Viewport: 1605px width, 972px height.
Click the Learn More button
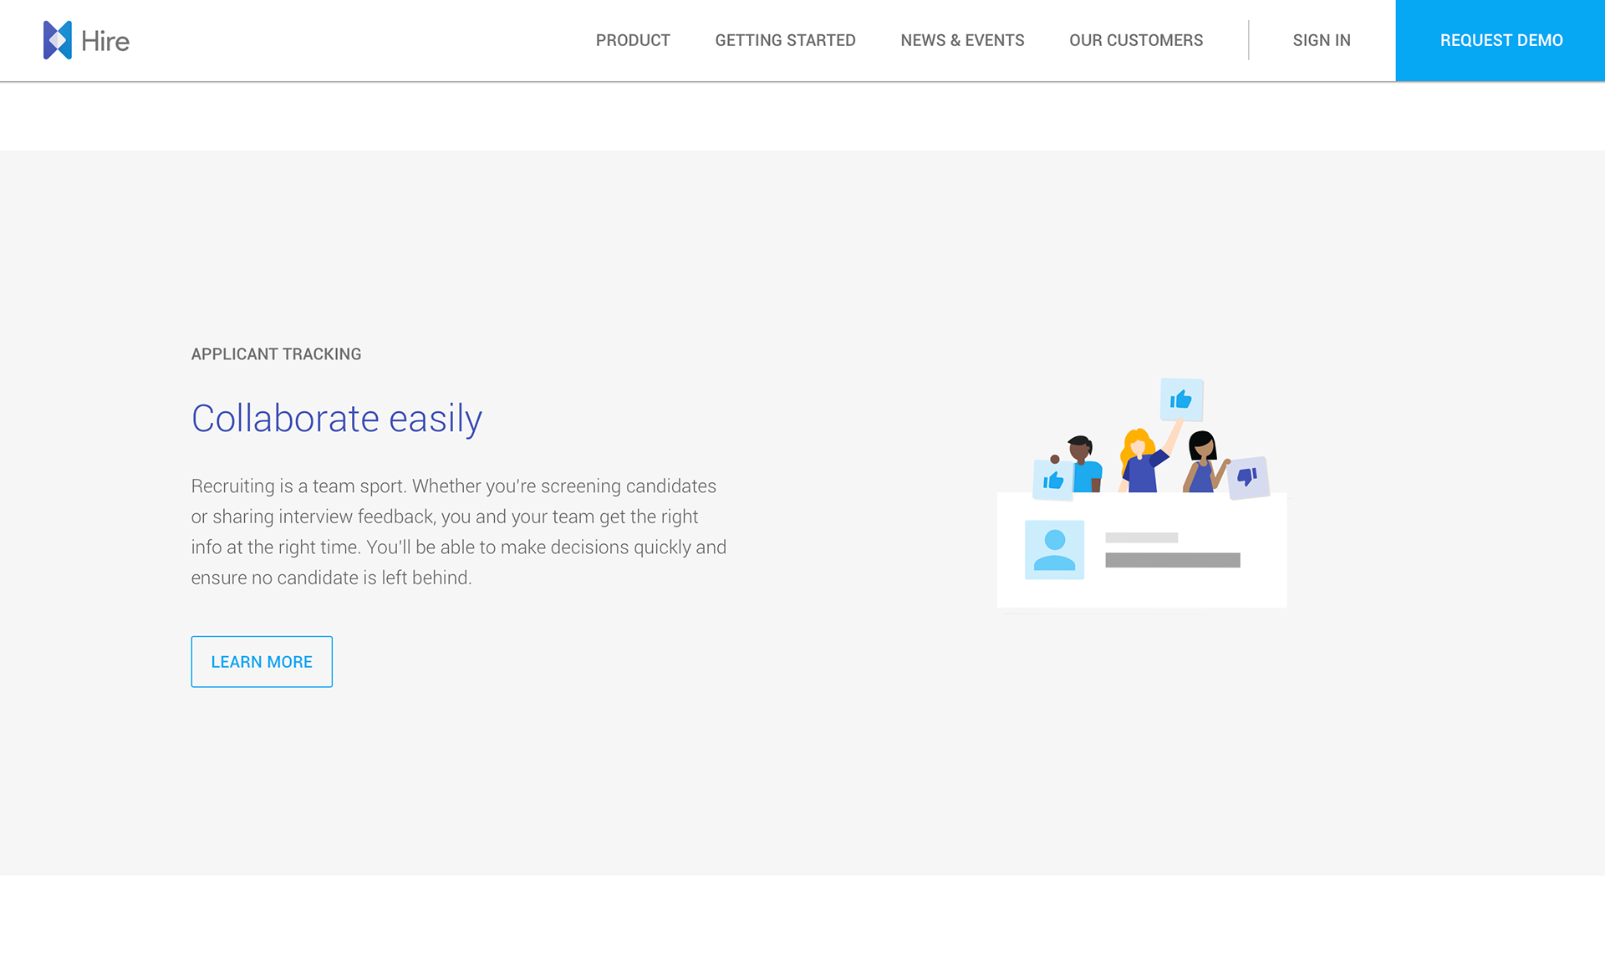(x=262, y=662)
